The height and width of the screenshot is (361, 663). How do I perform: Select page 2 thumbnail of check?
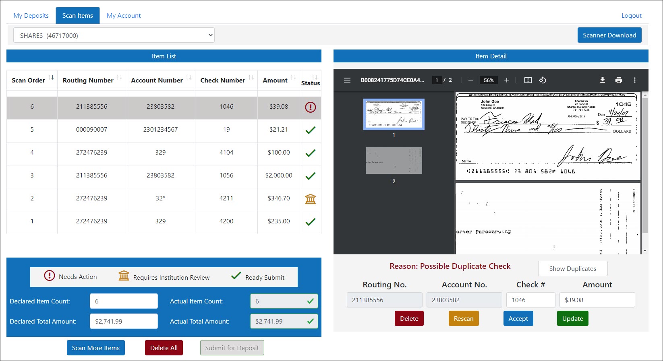pyautogui.click(x=394, y=161)
